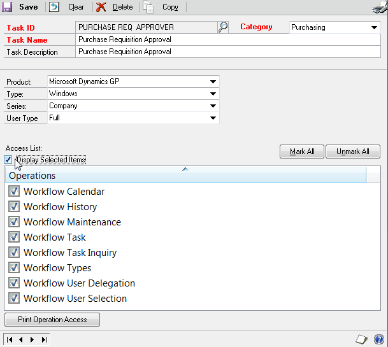This screenshot has height=347, width=388.
Task: Click the Copy toolbar icon
Action: pyautogui.click(x=148, y=7)
